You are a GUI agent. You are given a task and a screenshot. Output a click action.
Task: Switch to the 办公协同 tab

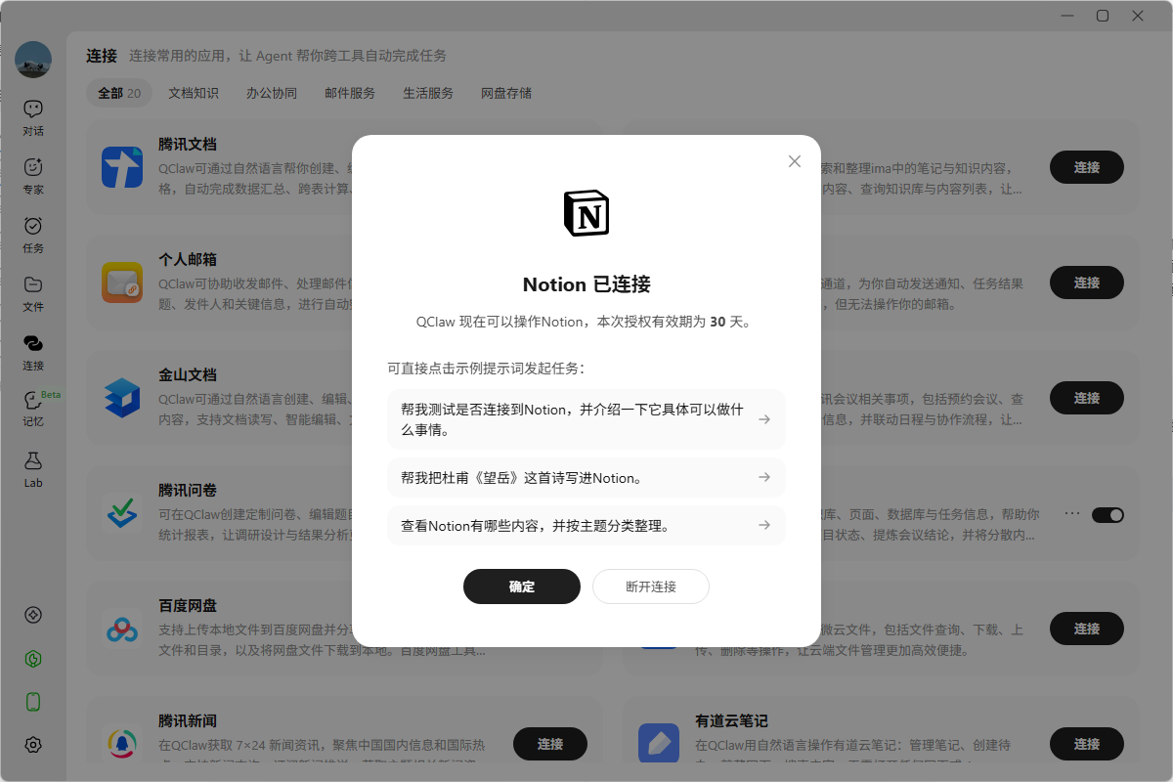tap(272, 93)
